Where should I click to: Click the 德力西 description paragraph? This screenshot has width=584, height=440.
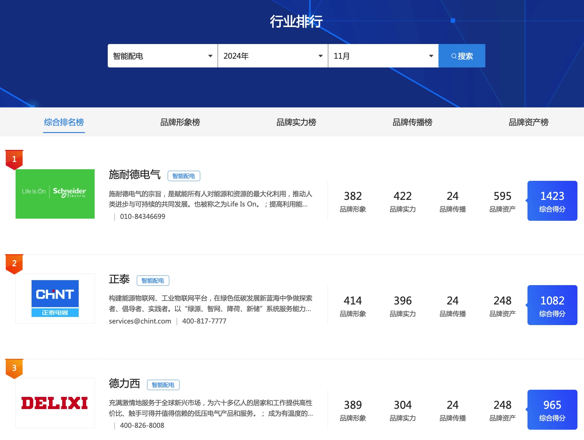coord(210,408)
